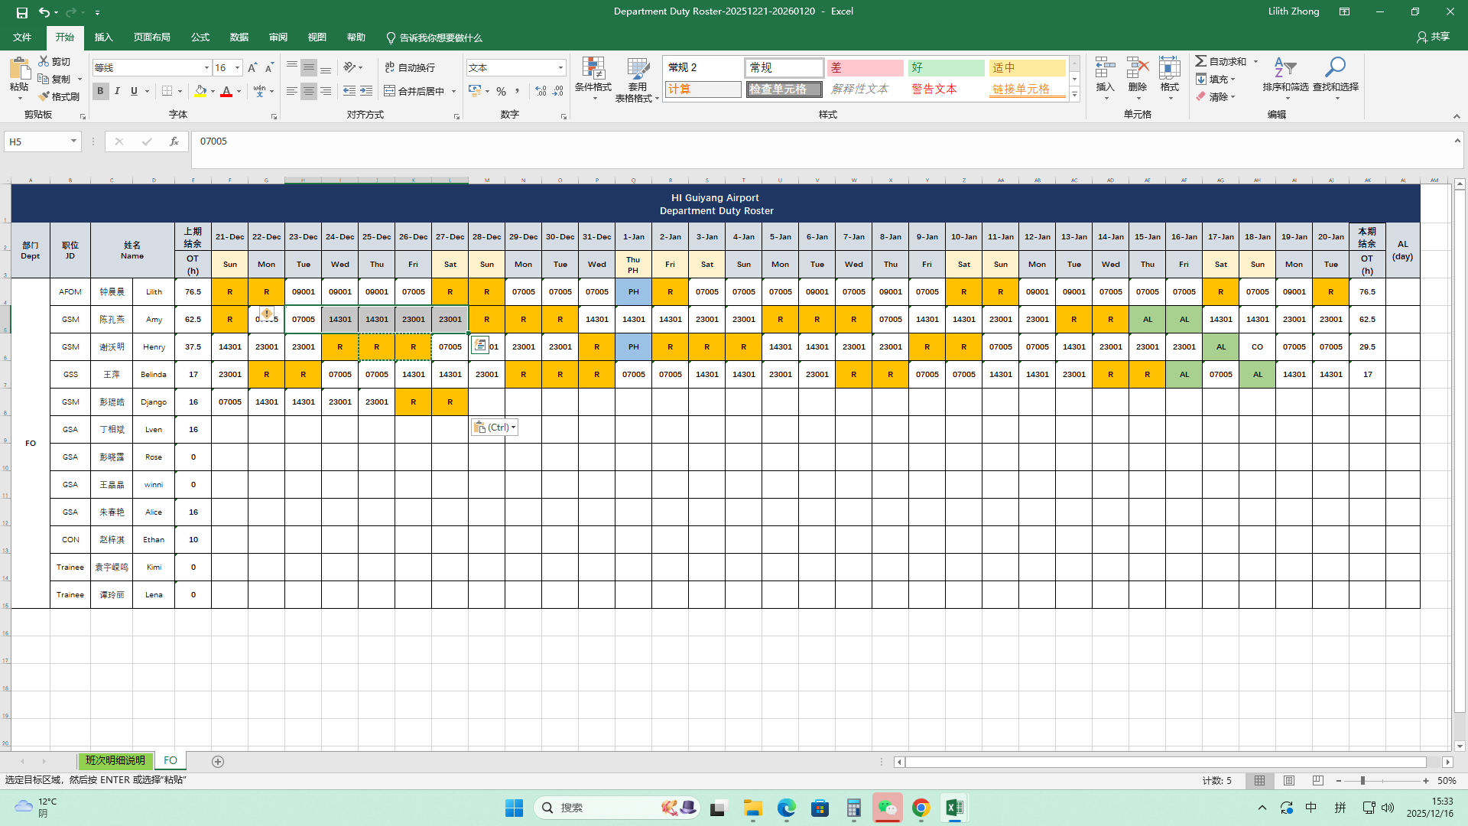Toggle Italic formatting
This screenshot has height=826, width=1468.
click(117, 91)
